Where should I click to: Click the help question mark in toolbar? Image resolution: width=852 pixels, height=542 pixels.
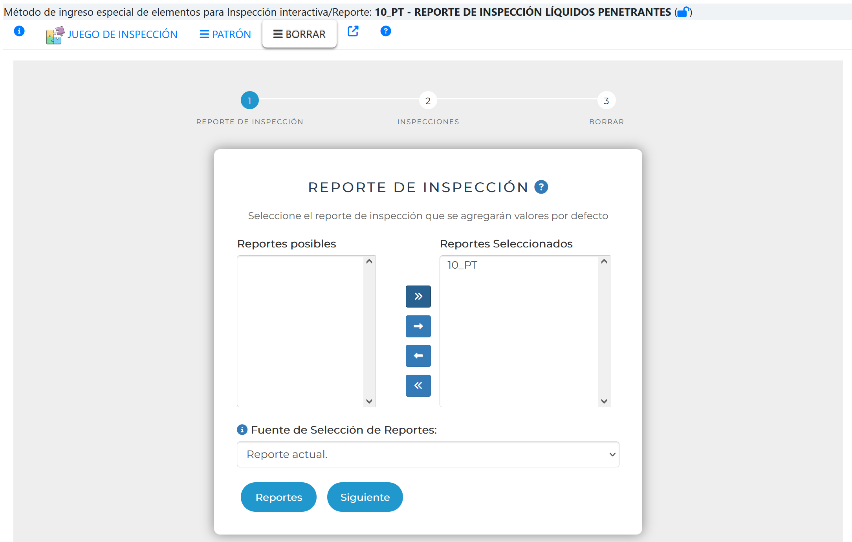click(x=385, y=31)
